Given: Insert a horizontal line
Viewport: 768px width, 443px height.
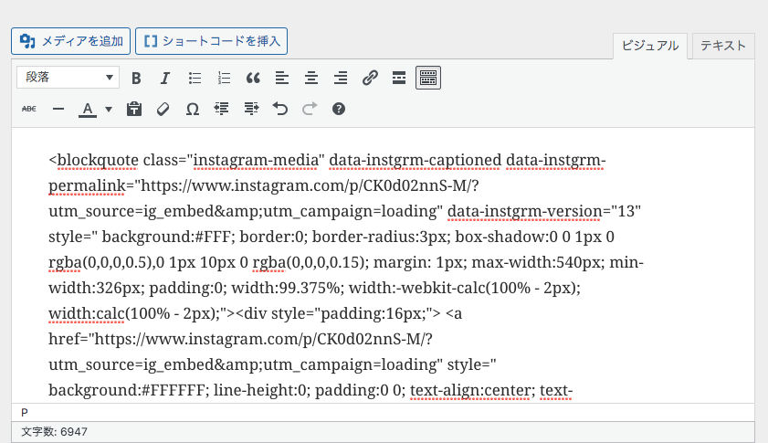Looking at the screenshot, I should point(58,109).
